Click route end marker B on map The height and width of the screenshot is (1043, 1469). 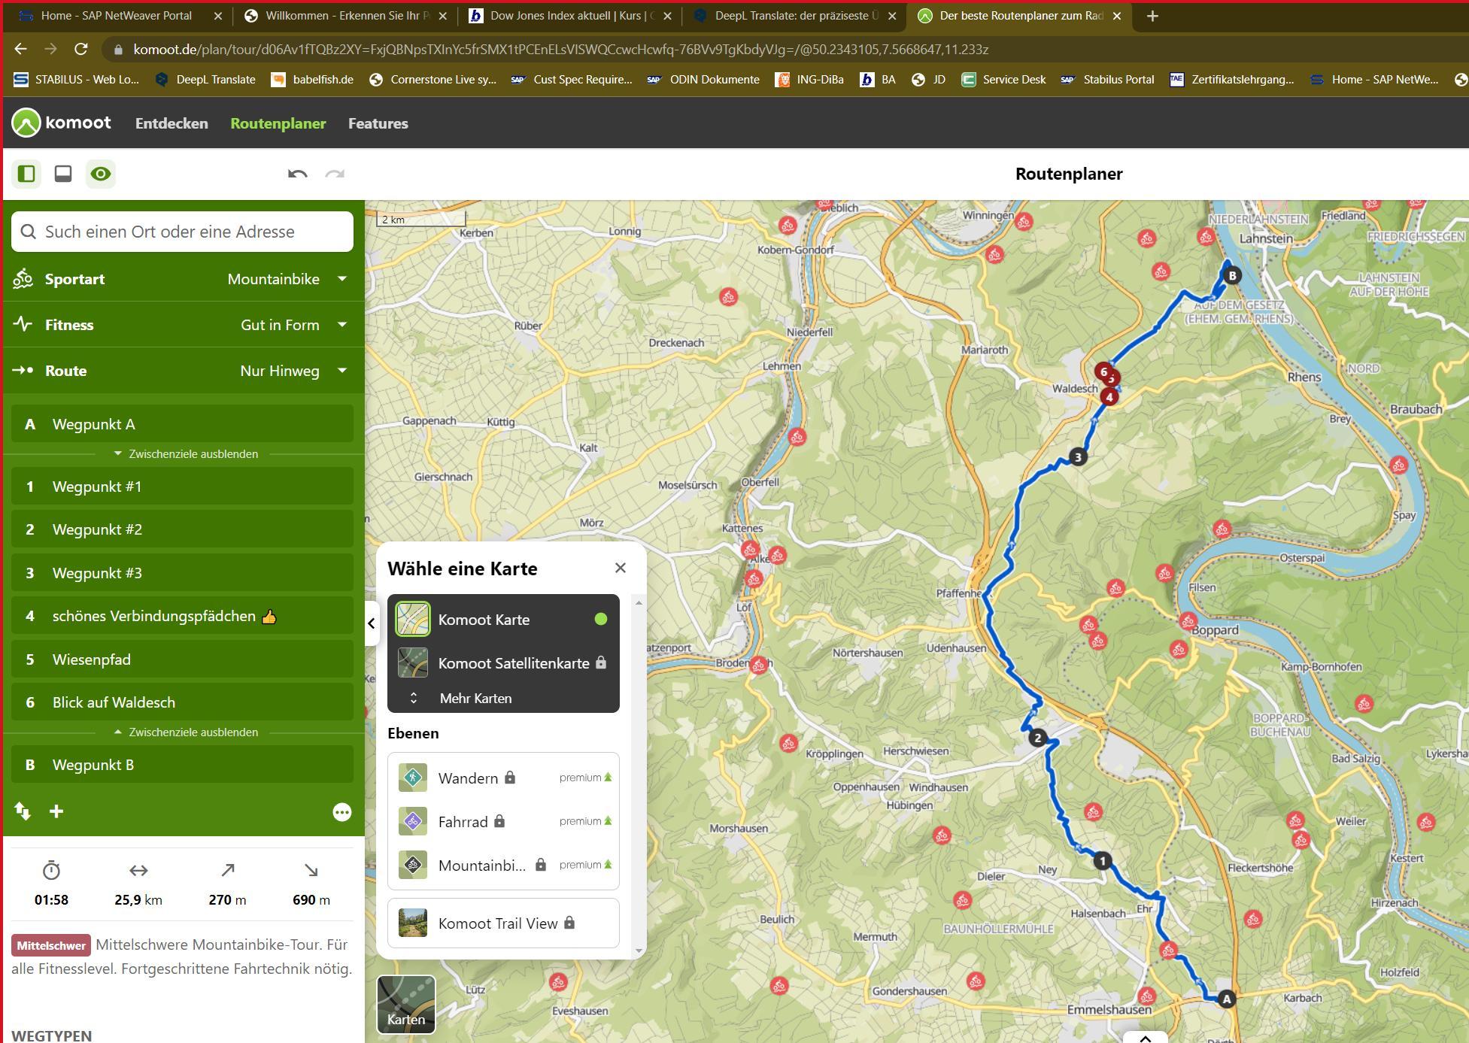1232,275
